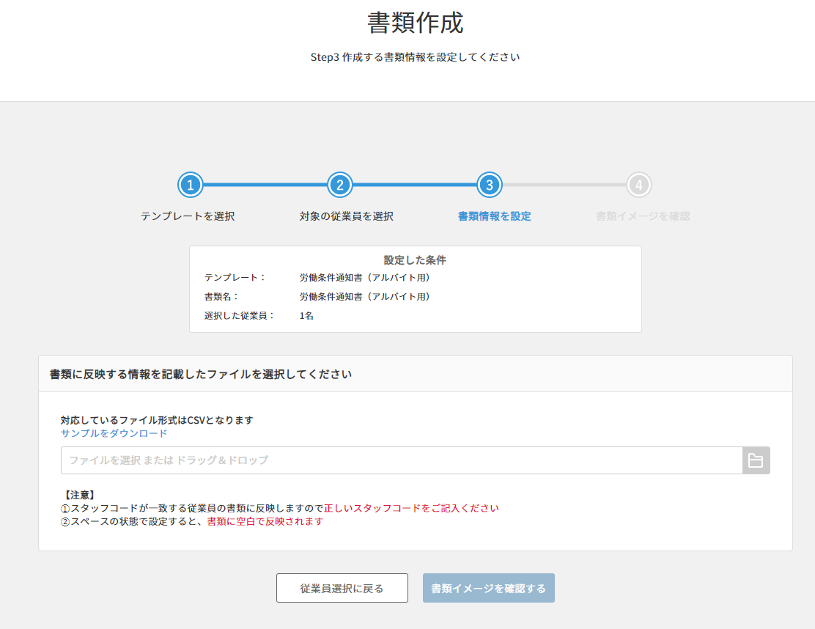Select the 書類イメージを確認 step label
The image size is (815, 629).
pos(643,216)
